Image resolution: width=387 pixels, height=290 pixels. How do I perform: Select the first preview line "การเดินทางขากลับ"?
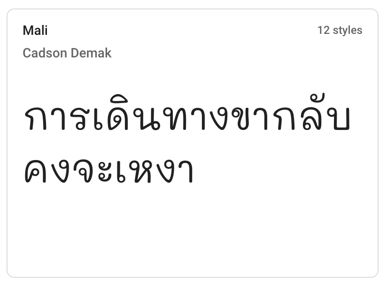pos(187,118)
